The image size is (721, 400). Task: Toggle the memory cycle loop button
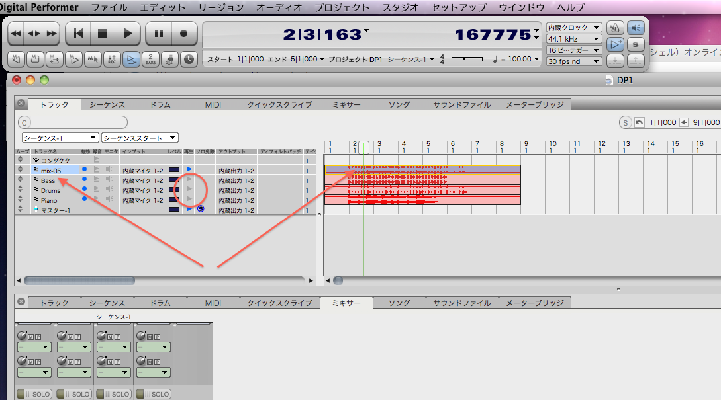(54, 60)
